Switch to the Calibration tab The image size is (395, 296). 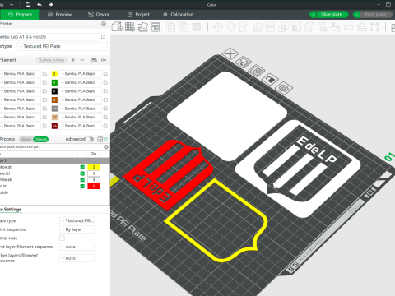point(179,15)
